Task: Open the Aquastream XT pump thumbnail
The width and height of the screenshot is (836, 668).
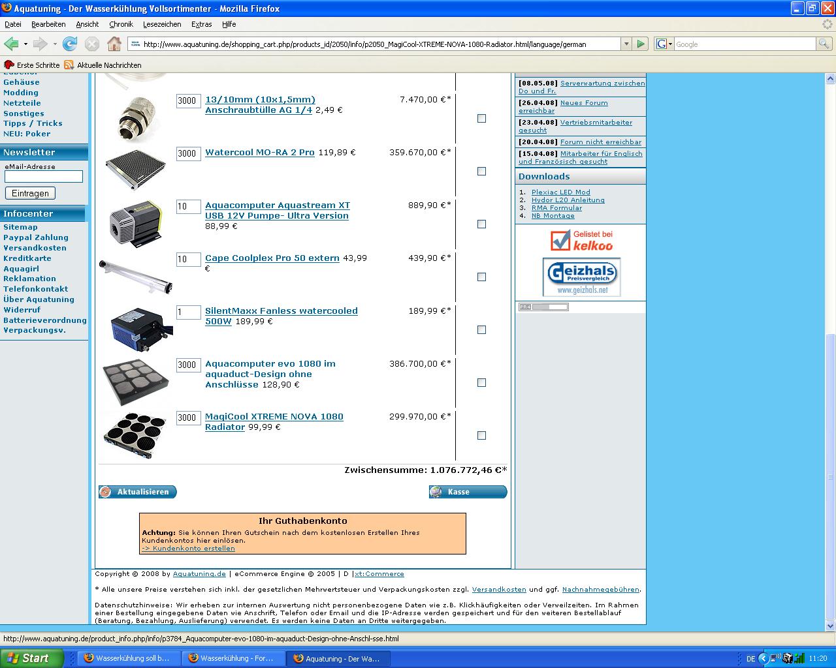Action: pyautogui.click(x=136, y=224)
